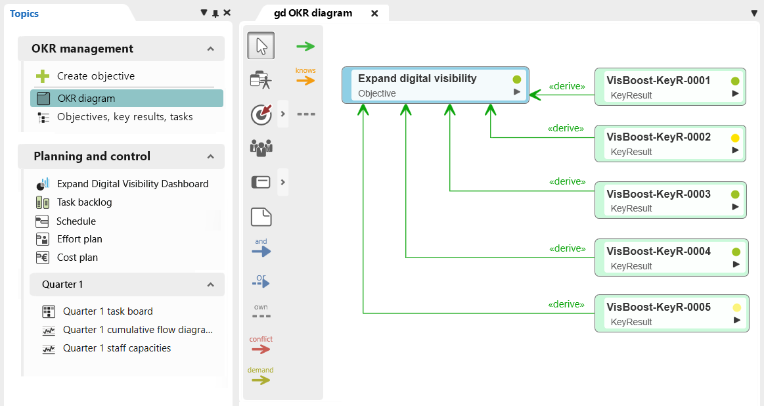Open Objectives, key results, tasks view

pos(125,117)
